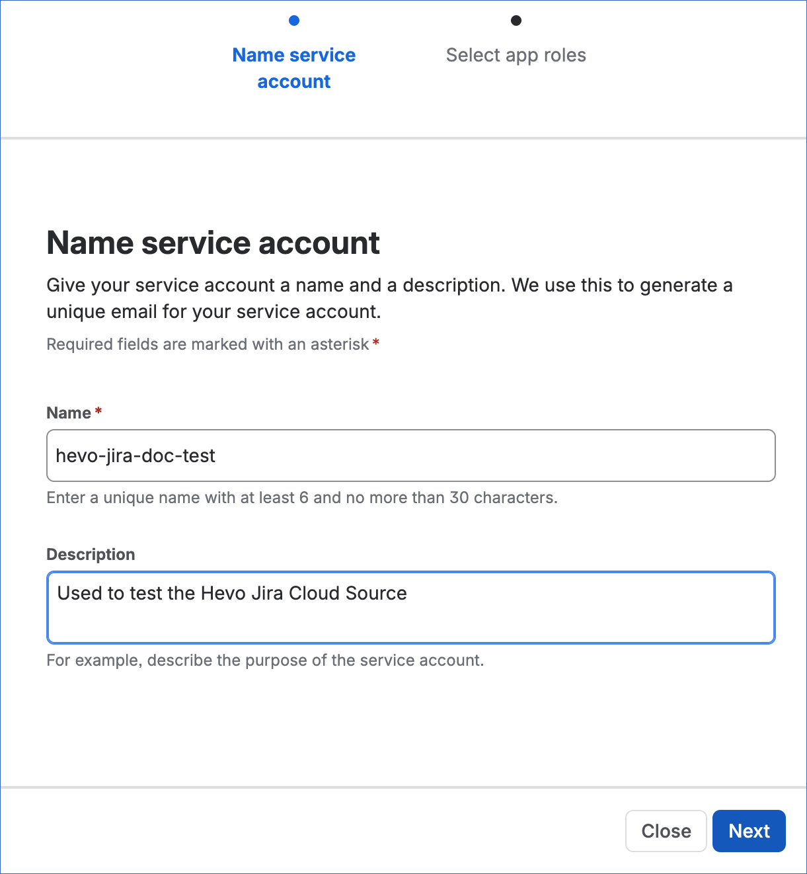Click the 'Give your service account a name' paragraph
The width and height of the screenshot is (807, 874).
coord(389,298)
